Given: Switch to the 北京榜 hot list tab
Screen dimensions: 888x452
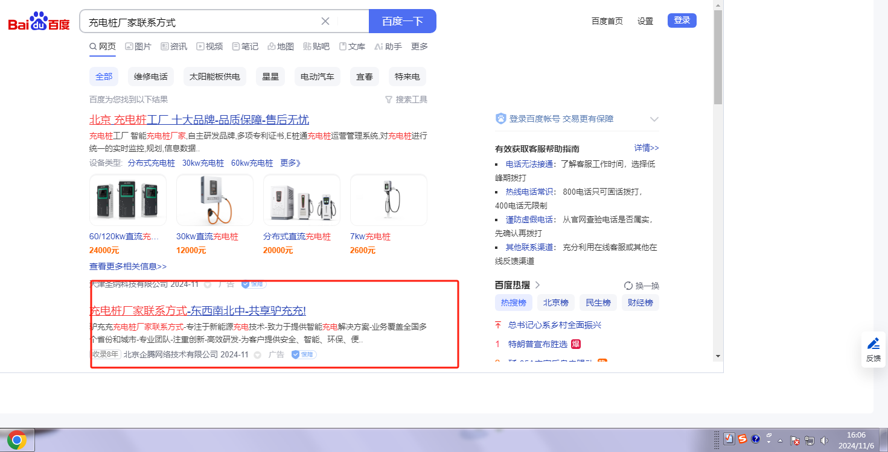Looking at the screenshot, I should (x=555, y=303).
